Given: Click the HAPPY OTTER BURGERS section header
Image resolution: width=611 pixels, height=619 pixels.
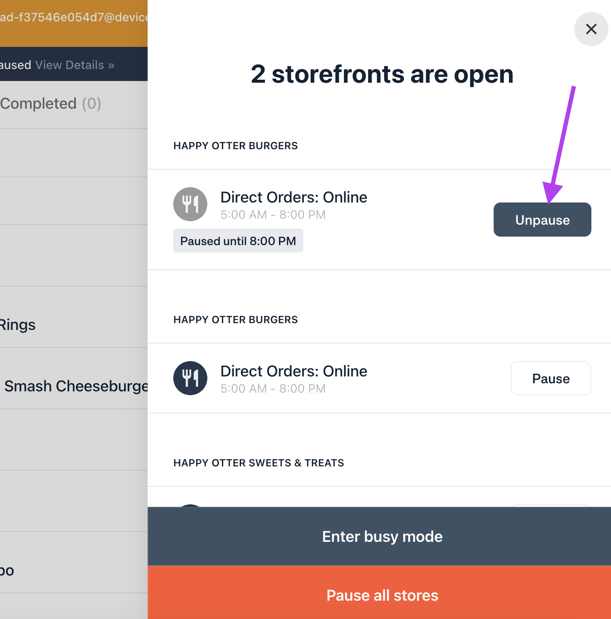Looking at the screenshot, I should coord(236,145).
